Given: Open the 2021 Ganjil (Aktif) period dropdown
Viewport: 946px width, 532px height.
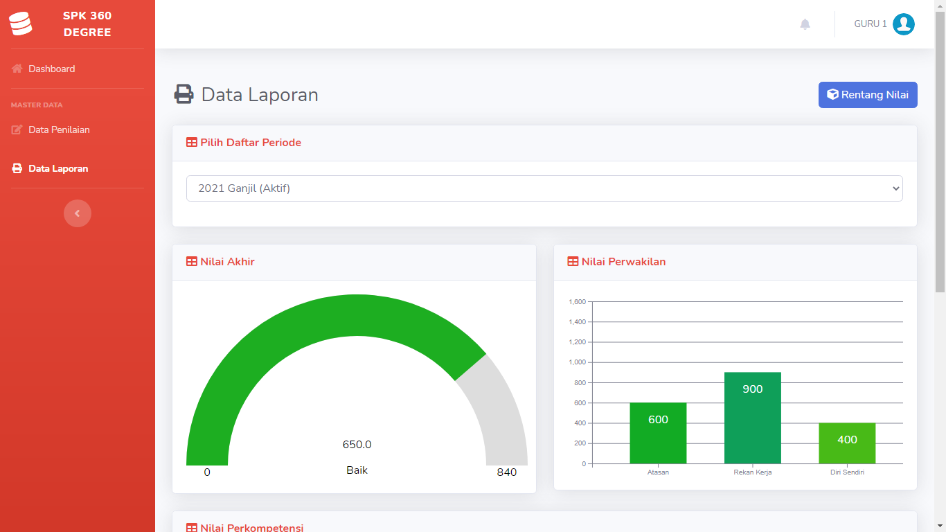Looking at the screenshot, I should pos(544,188).
